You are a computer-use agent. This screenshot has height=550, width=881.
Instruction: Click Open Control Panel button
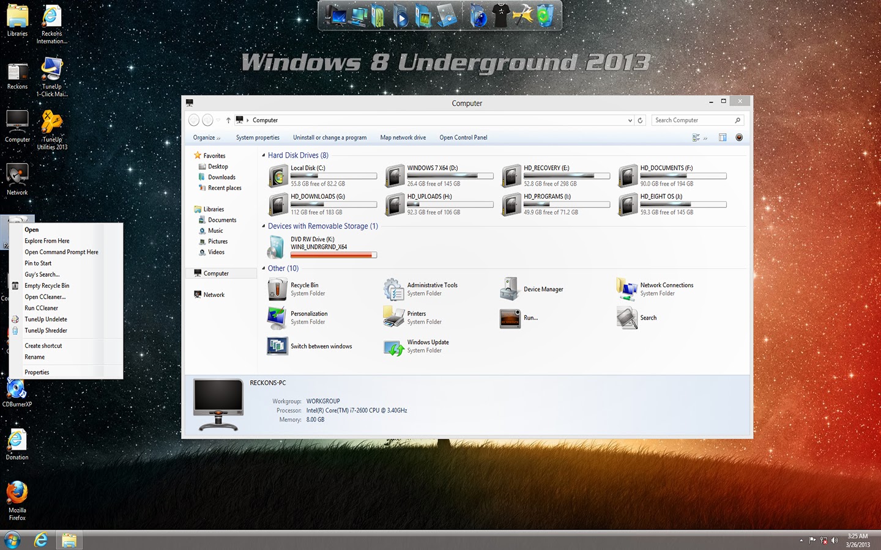(x=463, y=137)
